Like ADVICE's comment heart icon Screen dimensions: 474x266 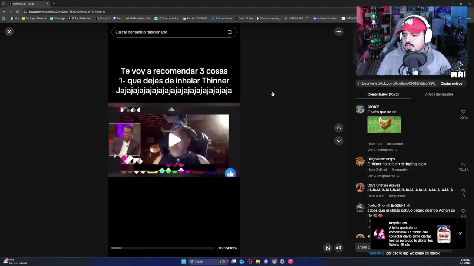[x=463, y=112]
